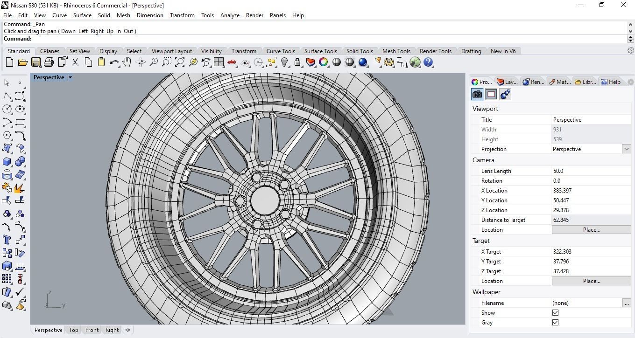
Task: Click the 4 Viewports layout icon
Action: tap(219, 62)
